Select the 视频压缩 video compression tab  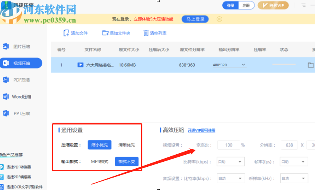(x=21, y=63)
